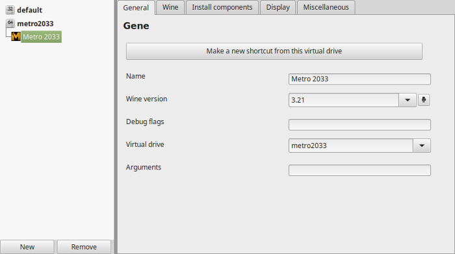Open the Miscellaneous tab
455x254 pixels.
coord(326,7)
